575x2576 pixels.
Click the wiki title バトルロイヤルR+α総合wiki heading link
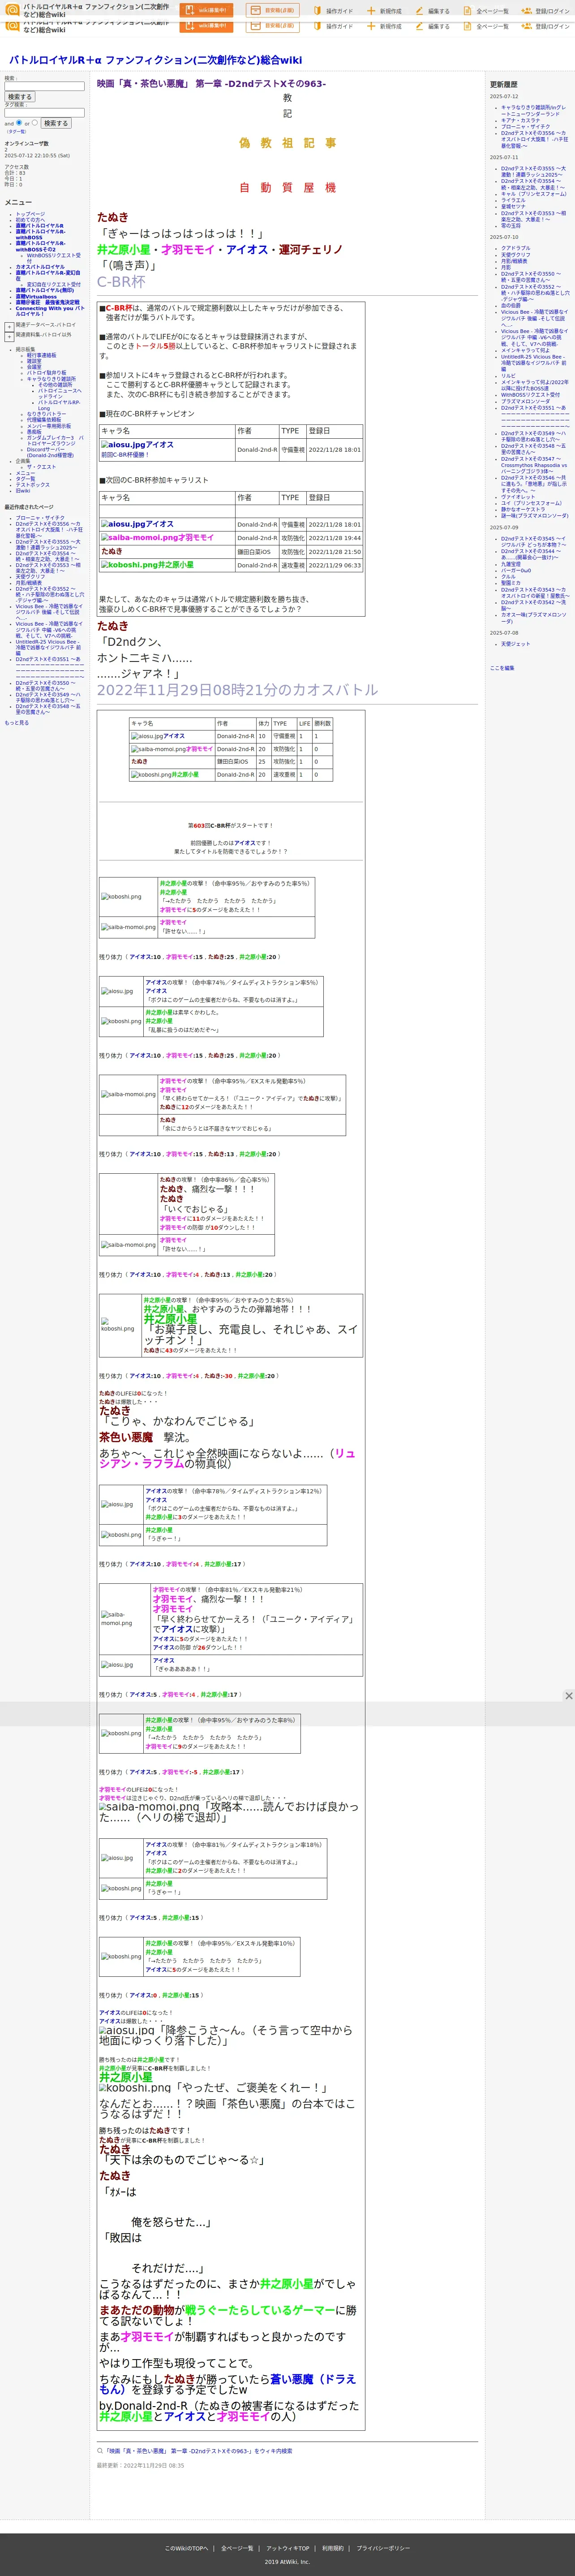pos(155,60)
